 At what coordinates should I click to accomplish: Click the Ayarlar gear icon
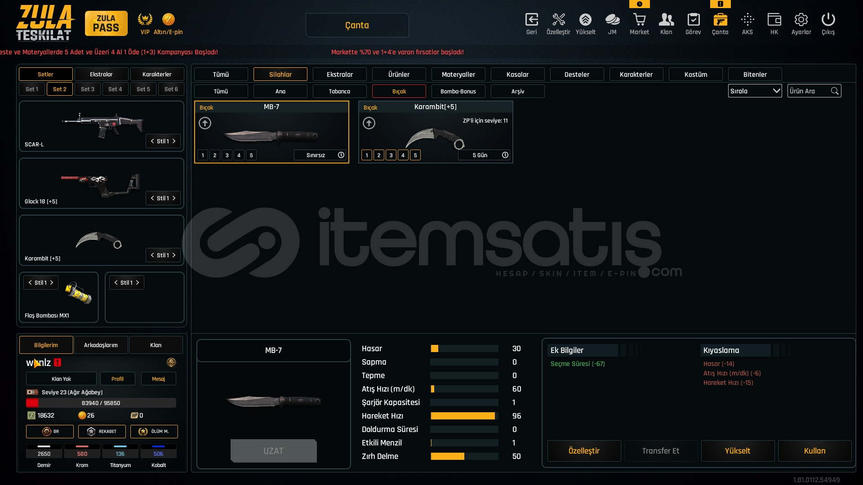click(801, 20)
